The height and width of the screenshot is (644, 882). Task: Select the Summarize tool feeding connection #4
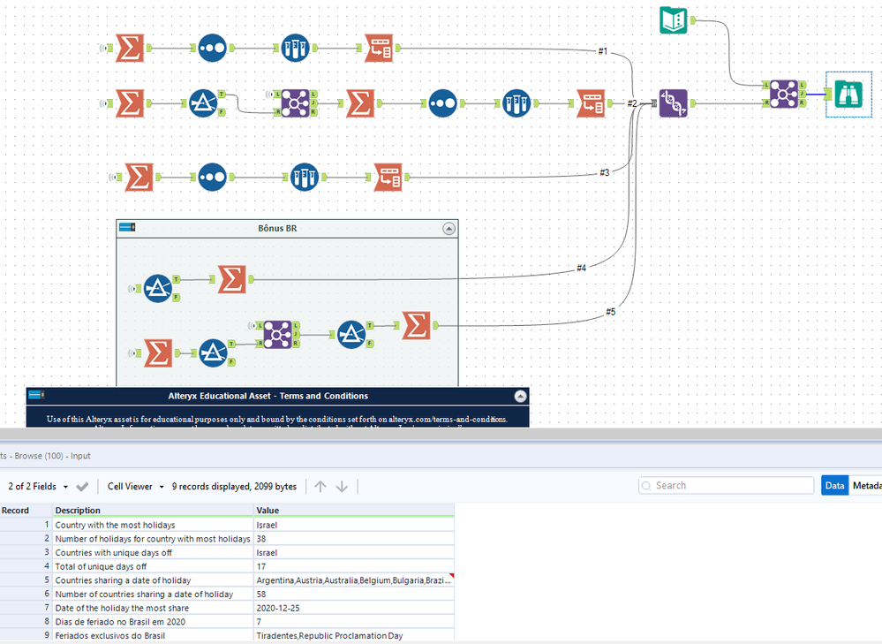pos(231,279)
